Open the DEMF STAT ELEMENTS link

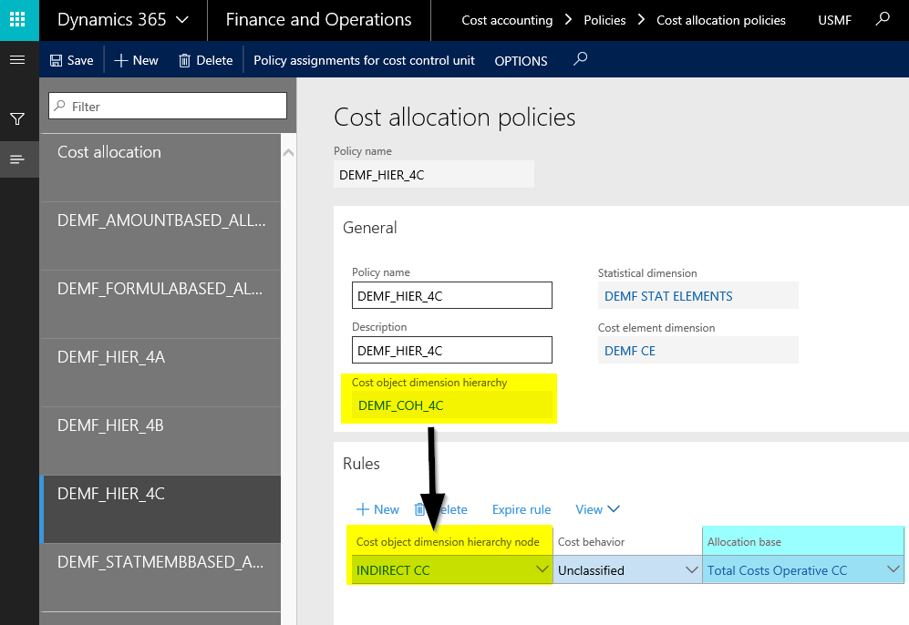pyautogui.click(x=668, y=296)
